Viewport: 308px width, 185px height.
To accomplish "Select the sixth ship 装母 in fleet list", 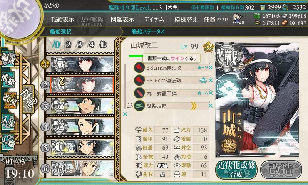I will tap(82, 168).
